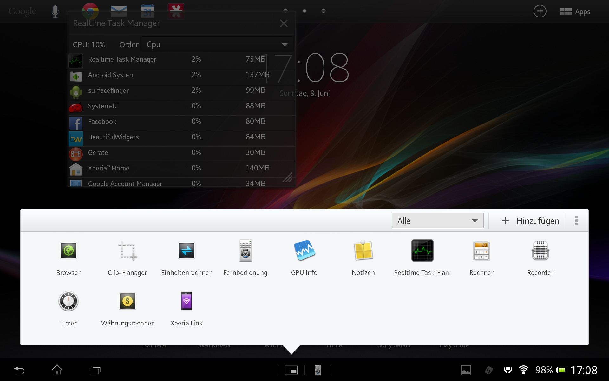Open the Chrome shortcut in top bar
The height and width of the screenshot is (381, 609).
coord(90,11)
